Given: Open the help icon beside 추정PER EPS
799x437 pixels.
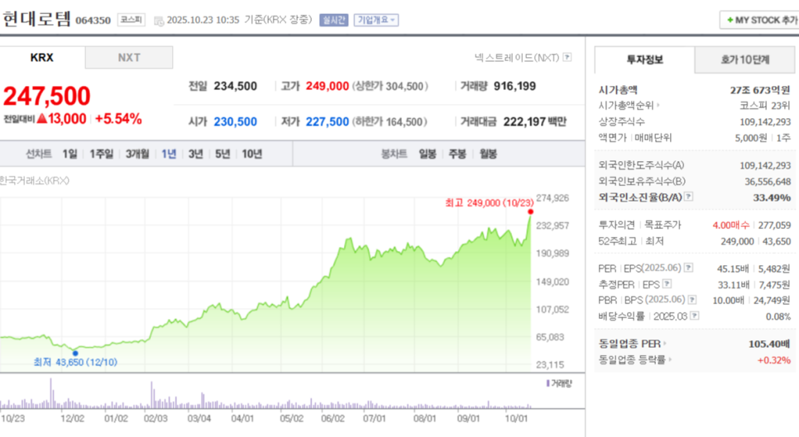Looking at the screenshot, I should (667, 284).
